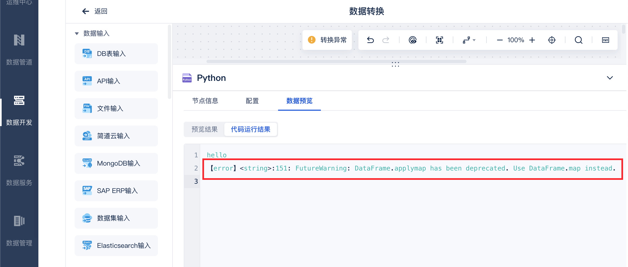Click the search icon in the toolbar
Image resolution: width=628 pixels, height=267 pixels.
tap(579, 40)
